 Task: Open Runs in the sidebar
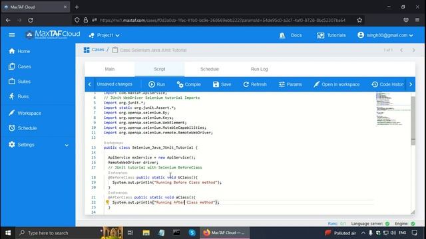19,96
